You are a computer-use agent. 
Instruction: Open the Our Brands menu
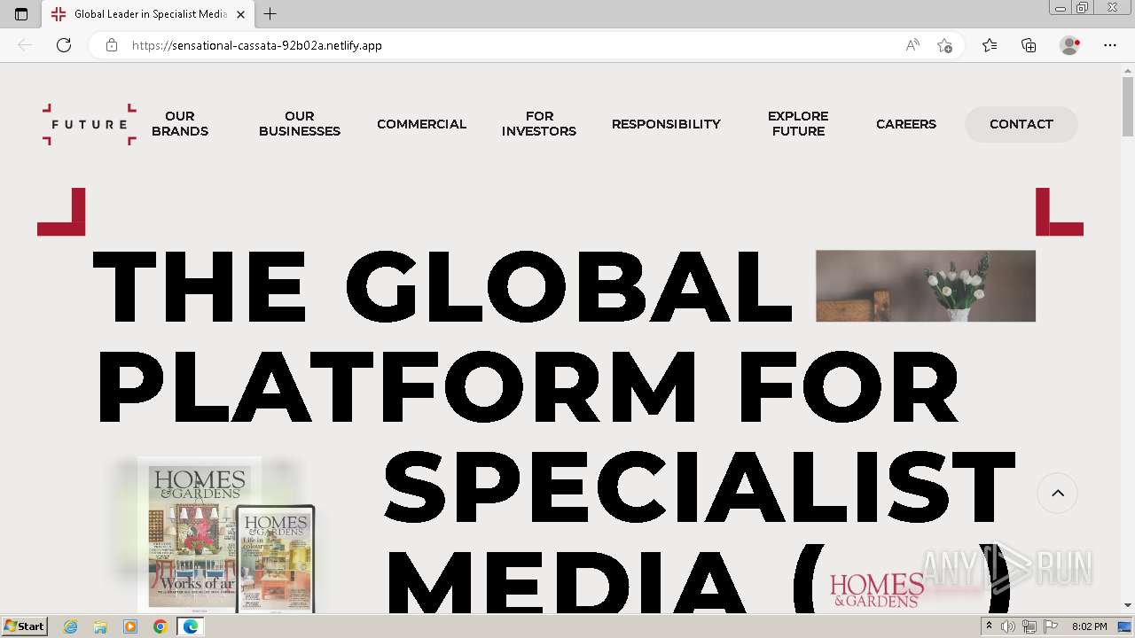click(x=180, y=124)
